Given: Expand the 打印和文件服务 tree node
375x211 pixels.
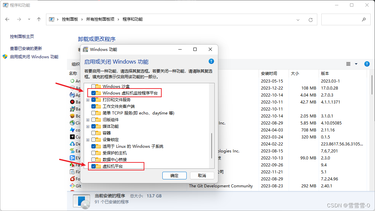Looking at the screenshot, I should tap(88, 100).
